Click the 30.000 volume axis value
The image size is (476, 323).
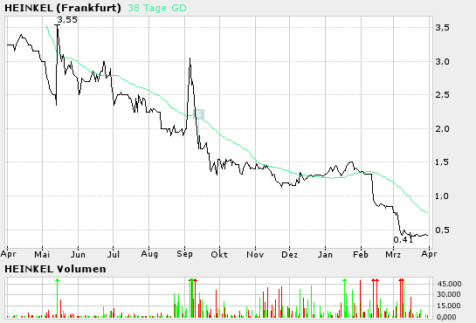[449, 294]
